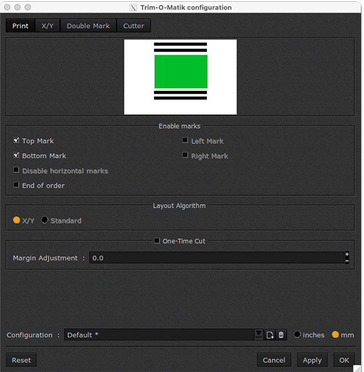This screenshot has width=364, height=372.
Task: Click the new configuration file icon
Action: click(x=270, y=335)
